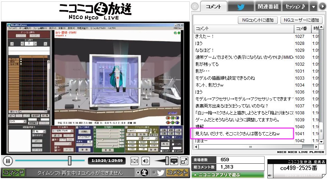This screenshot has height=179, width=327.
Task: Pause the timeshift playback
Action: [8, 161]
